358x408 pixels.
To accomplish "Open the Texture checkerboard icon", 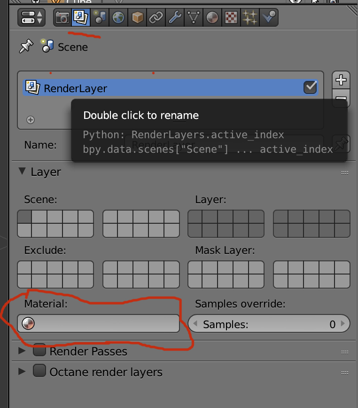I will (231, 18).
